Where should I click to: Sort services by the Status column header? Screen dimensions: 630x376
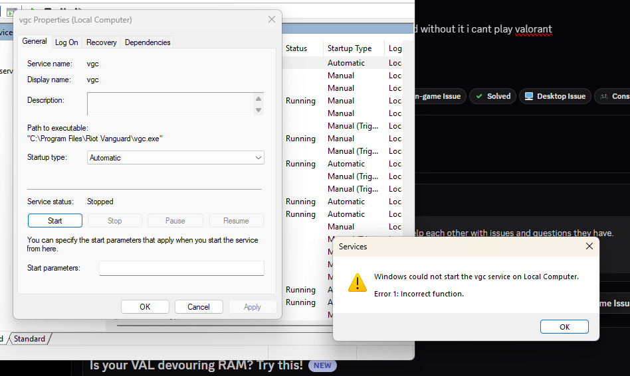296,48
